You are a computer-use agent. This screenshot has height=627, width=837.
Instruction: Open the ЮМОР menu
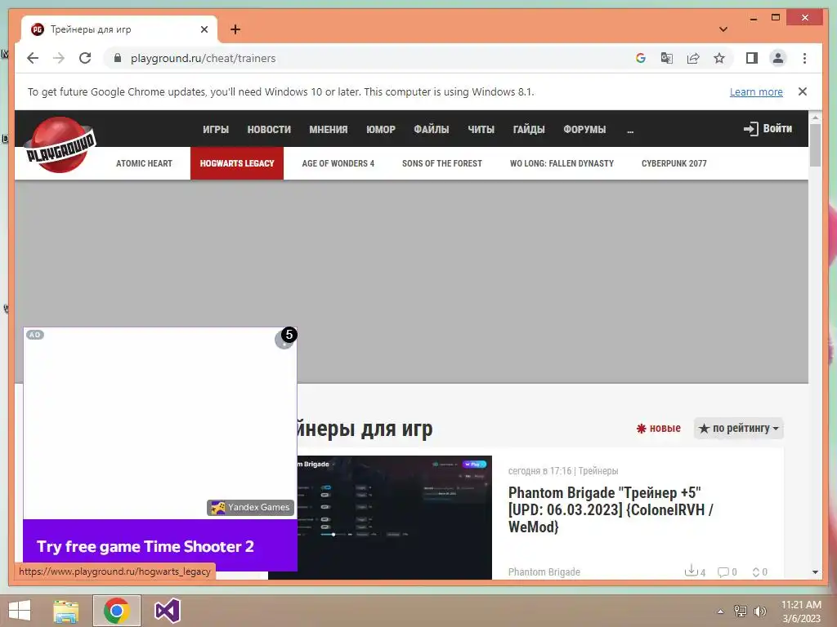[x=381, y=130]
